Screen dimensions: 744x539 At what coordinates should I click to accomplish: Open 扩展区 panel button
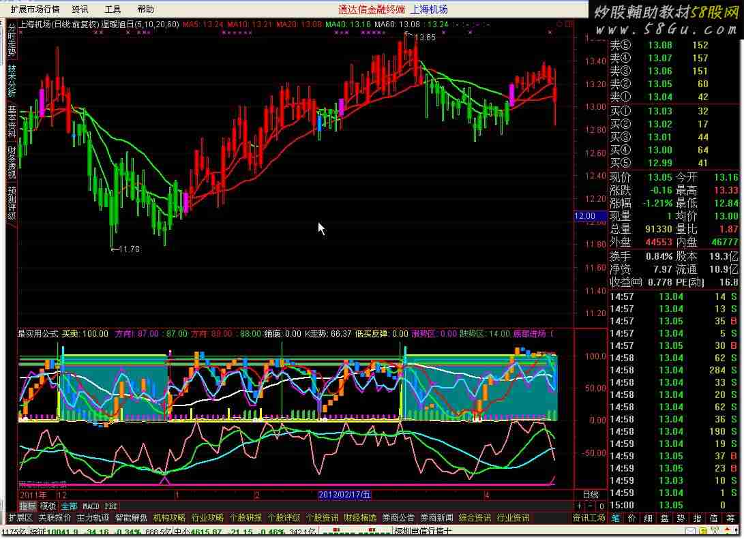point(20,518)
